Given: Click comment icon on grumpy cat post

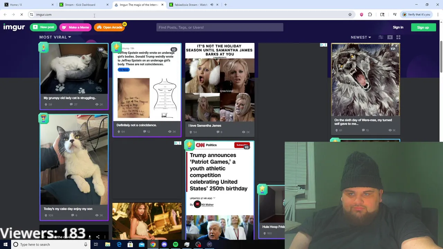Looking at the screenshot, I should coord(71,104).
